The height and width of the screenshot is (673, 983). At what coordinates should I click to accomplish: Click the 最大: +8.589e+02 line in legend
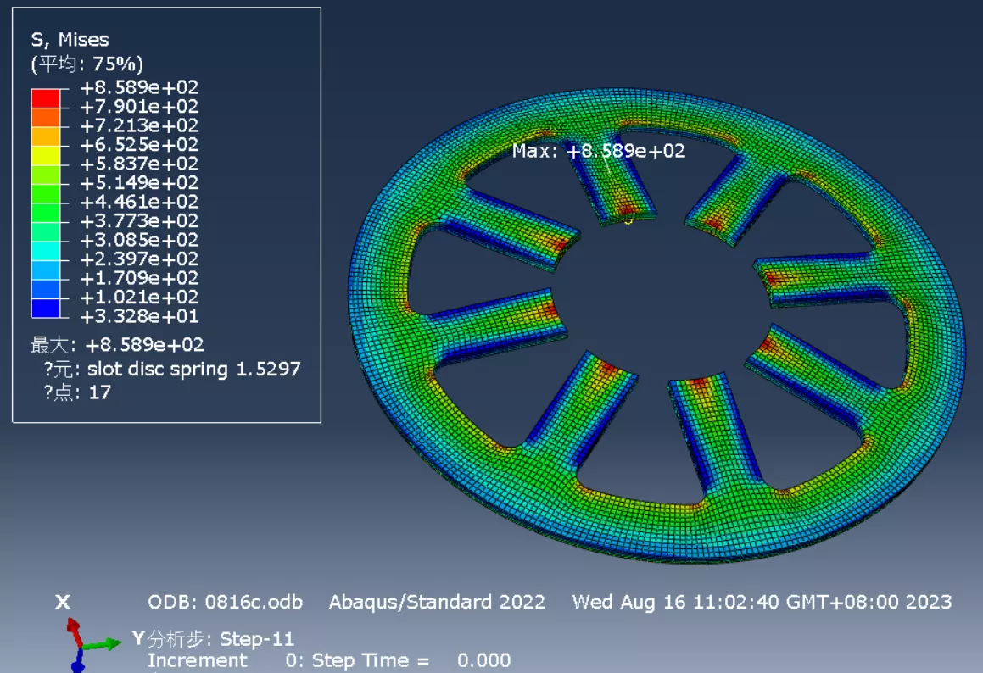[117, 345]
